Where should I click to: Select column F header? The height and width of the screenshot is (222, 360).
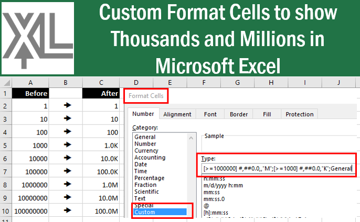point(204,83)
